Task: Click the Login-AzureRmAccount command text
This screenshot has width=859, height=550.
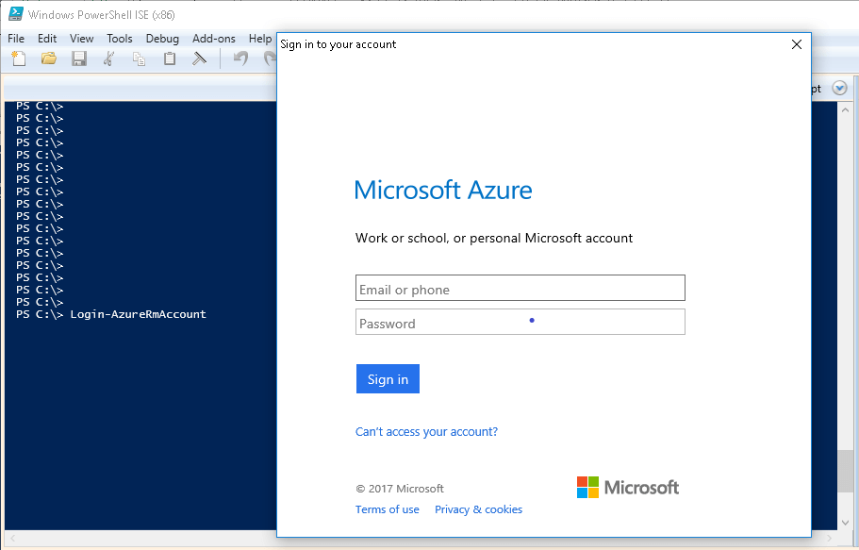Action: click(x=138, y=314)
